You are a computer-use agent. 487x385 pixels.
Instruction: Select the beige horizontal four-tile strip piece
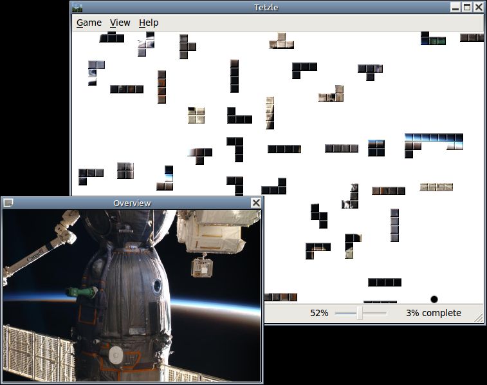click(x=436, y=187)
